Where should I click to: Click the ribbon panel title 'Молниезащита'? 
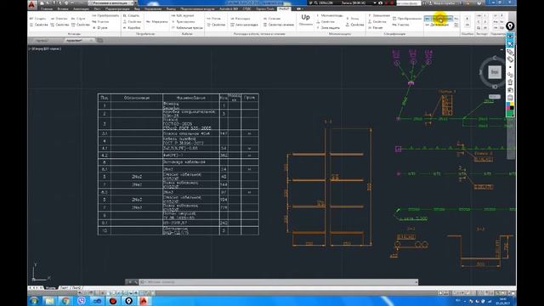point(340,34)
